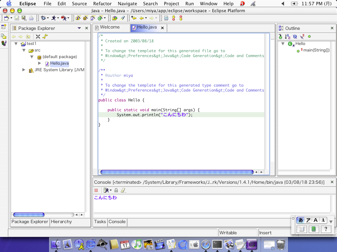
Task: Click the Save toolbar icon
Action: click(16, 18)
